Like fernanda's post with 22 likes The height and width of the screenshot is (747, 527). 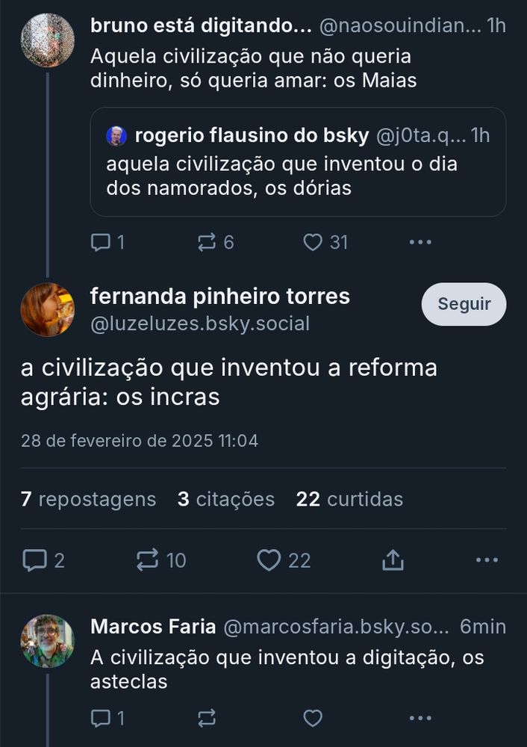[x=284, y=560]
